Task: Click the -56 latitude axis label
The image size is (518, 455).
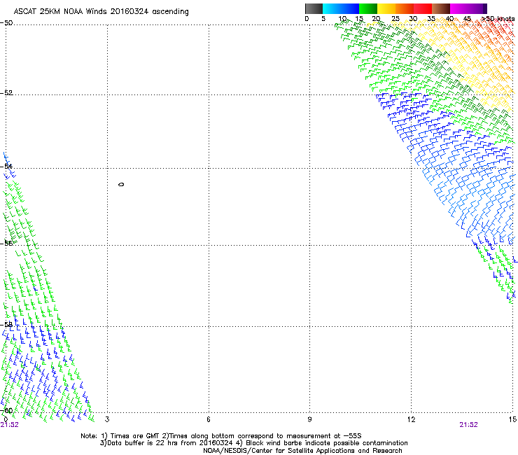Action: [x=6, y=243]
